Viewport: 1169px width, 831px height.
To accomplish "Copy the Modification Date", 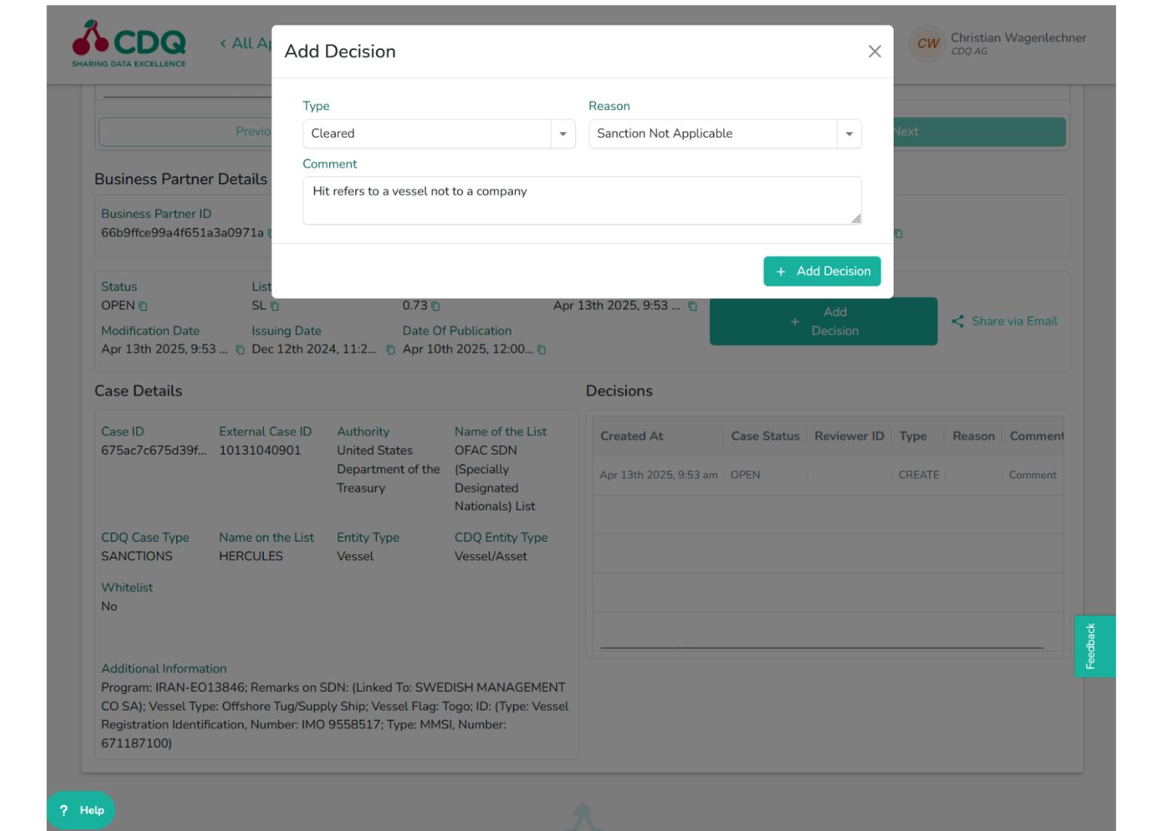I will click(x=239, y=349).
